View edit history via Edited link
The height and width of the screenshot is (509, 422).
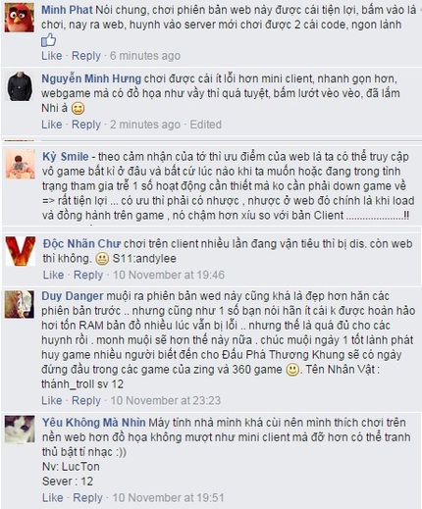click(x=206, y=125)
